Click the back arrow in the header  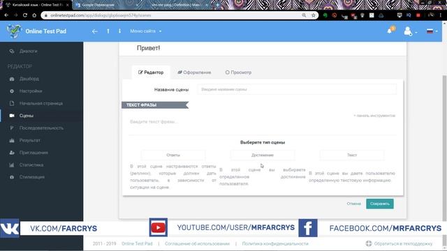click(x=95, y=31)
